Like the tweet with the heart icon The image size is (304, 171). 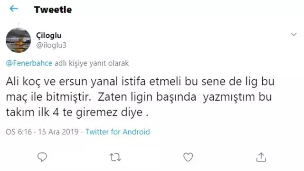[188, 157]
